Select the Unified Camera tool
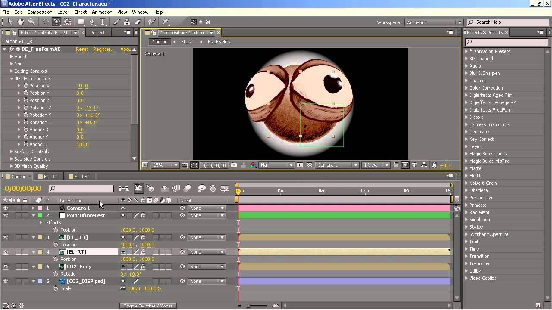 pos(56,22)
